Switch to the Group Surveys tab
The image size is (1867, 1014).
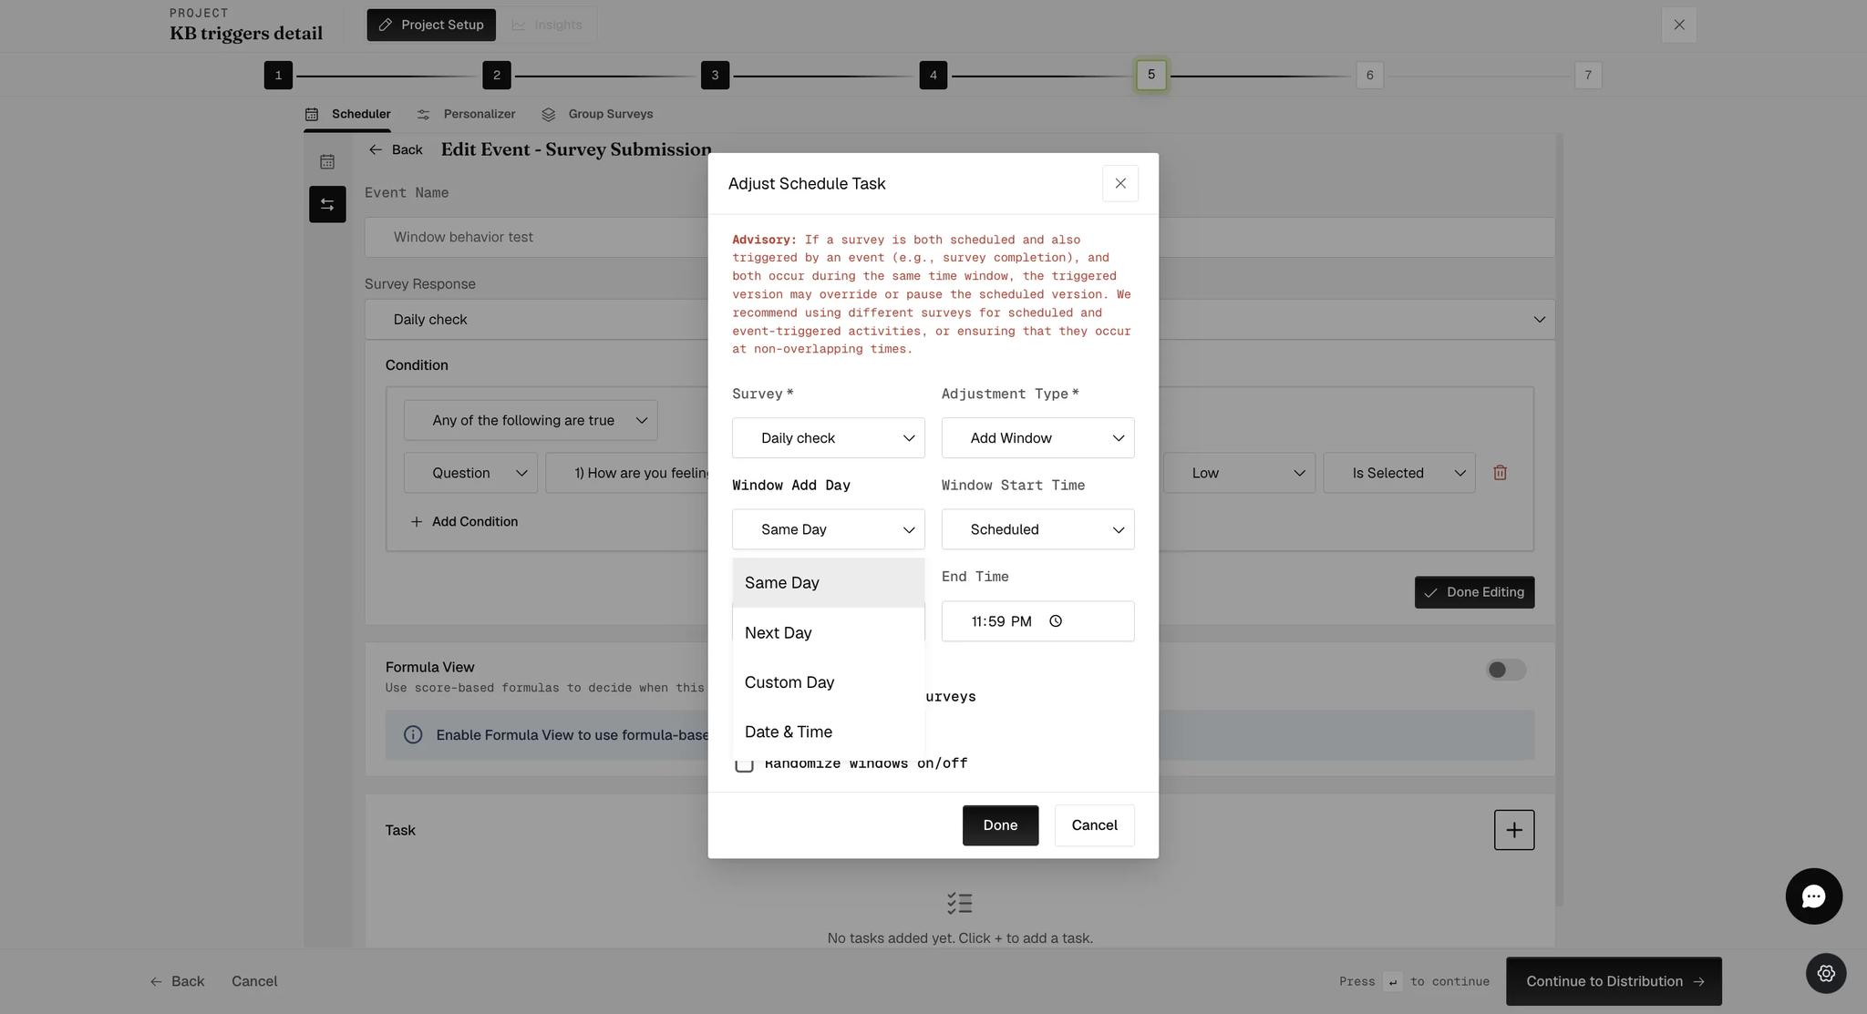(597, 114)
